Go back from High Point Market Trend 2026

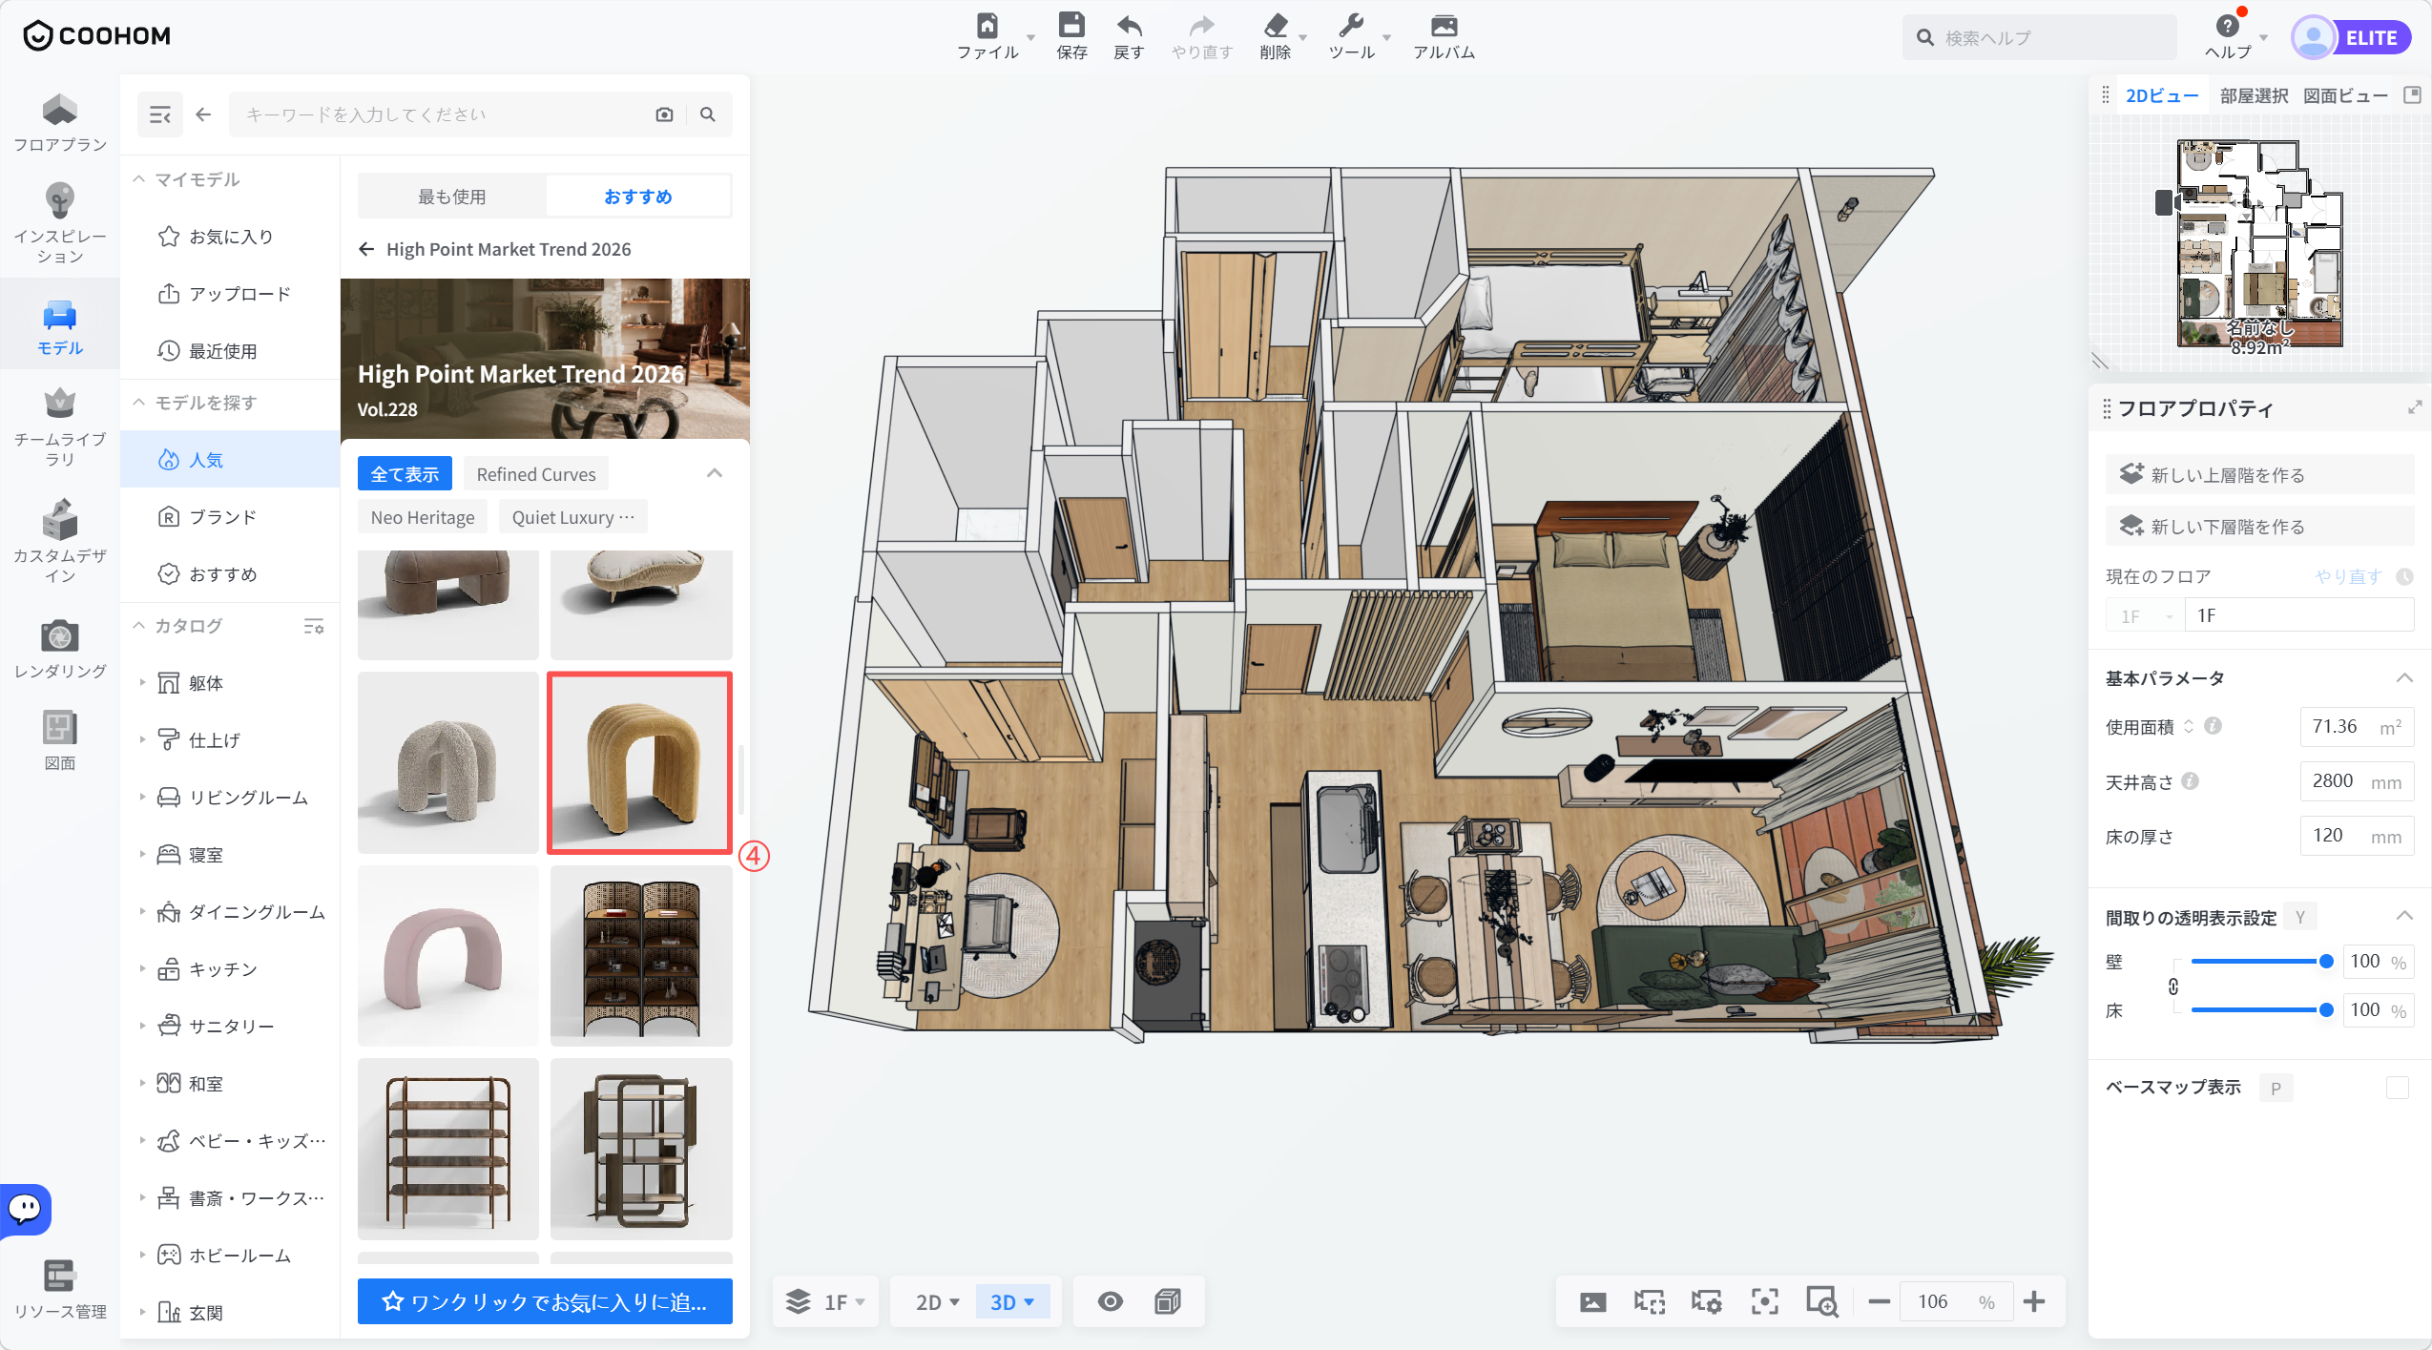(x=366, y=249)
